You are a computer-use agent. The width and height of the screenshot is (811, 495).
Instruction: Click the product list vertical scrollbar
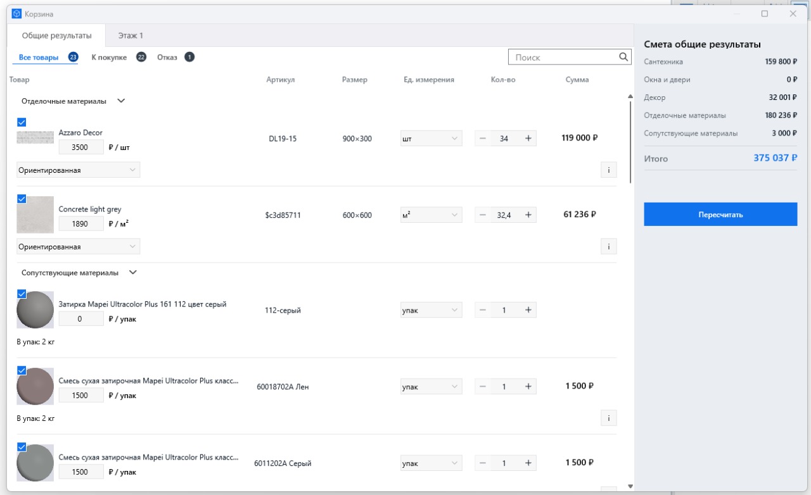pyautogui.click(x=630, y=141)
